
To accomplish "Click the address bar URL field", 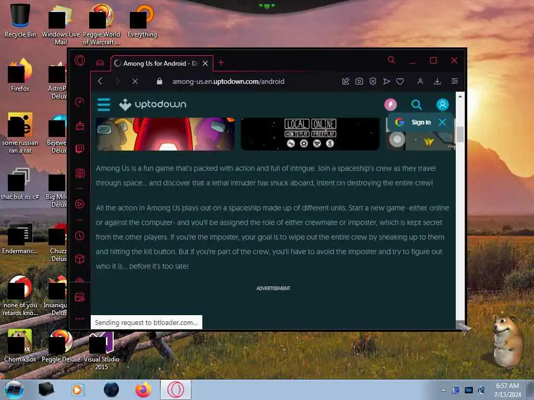I will 228,82.
